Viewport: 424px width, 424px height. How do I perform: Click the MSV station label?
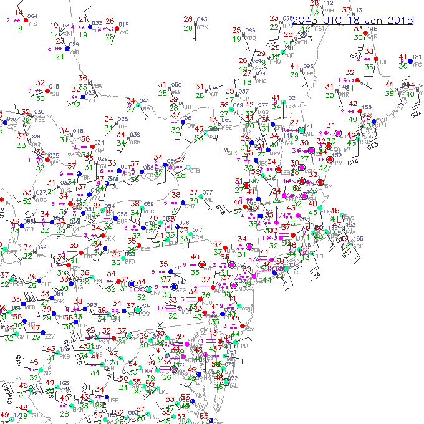tap(232, 251)
